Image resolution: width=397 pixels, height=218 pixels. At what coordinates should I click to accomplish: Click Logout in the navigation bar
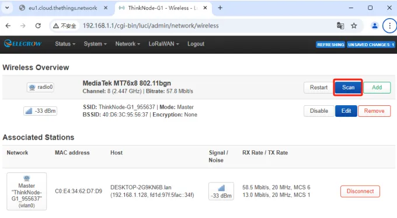196,44
